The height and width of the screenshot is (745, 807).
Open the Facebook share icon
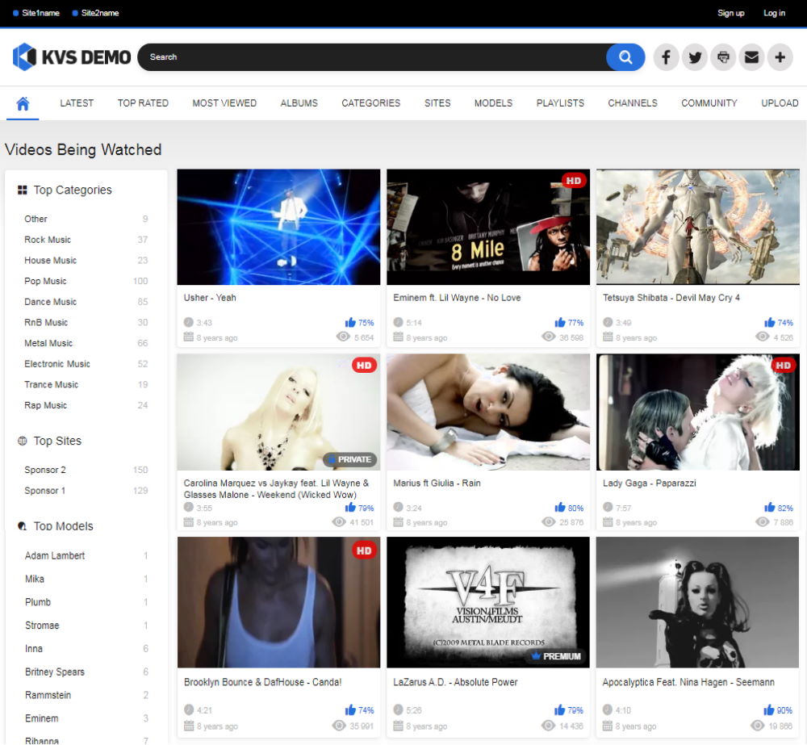[666, 57]
